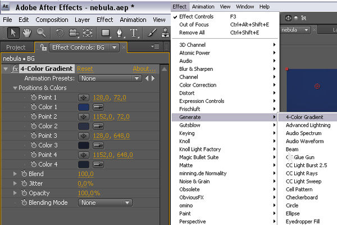Viewport: 337px width, 225px height.
Task: Open the Blending Mode dropdown
Action: [x=105, y=202]
